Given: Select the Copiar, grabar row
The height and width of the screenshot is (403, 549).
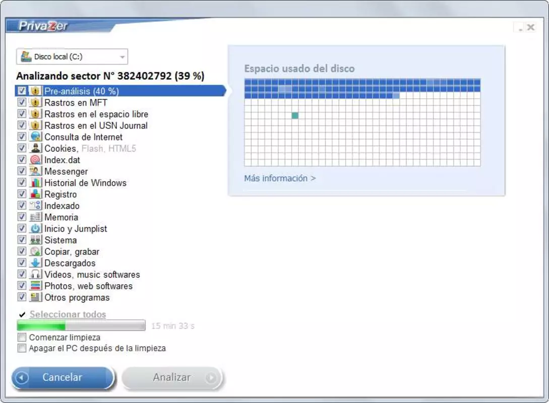Looking at the screenshot, I should [72, 251].
